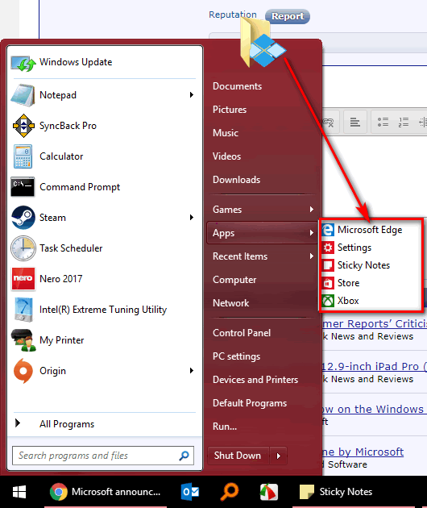Expand the Apps submenu arrow
This screenshot has height=508, width=427.
[x=312, y=232]
